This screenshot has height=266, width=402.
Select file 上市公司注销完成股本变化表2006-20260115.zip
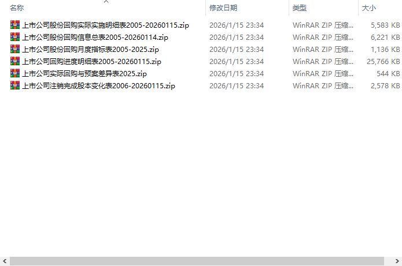click(99, 85)
